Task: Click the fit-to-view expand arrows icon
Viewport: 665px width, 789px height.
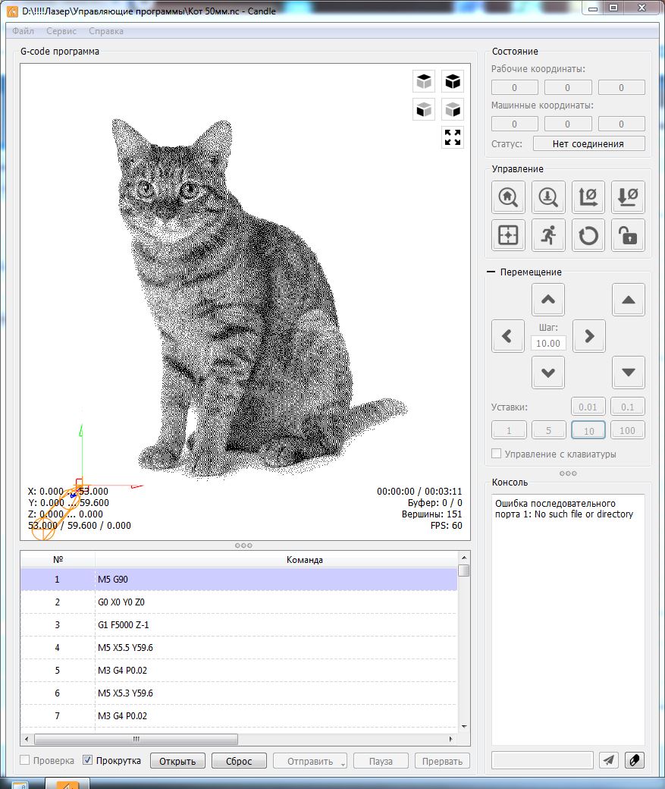Action: point(453,137)
